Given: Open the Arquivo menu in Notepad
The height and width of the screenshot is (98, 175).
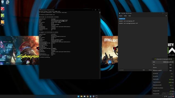Looking at the screenshot, I should click(121, 16).
